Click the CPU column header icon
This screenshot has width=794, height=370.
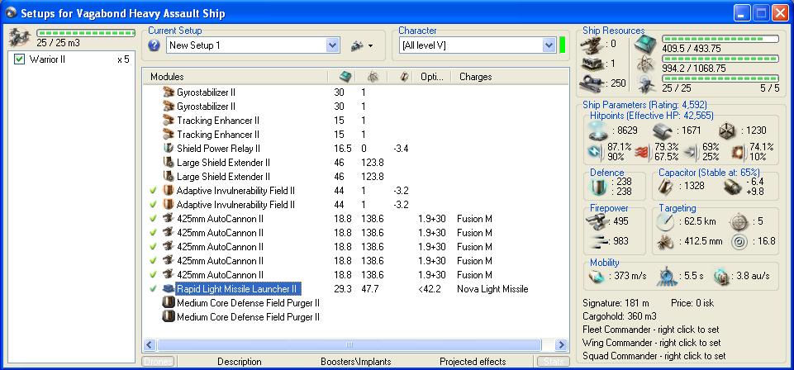pos(345,77)
